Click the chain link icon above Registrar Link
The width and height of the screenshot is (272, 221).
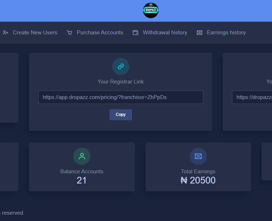120,66
